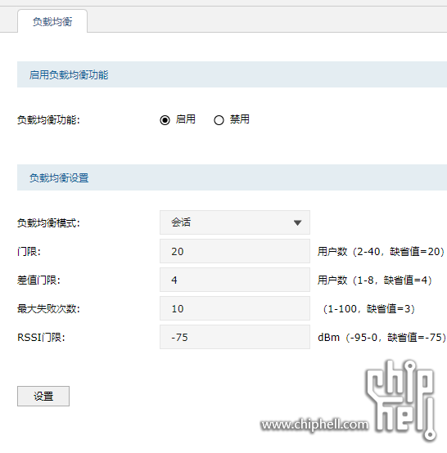Click the 门限 用户数 range hint
The height and width of the screenshot is (453, 447).
[381, 252]
